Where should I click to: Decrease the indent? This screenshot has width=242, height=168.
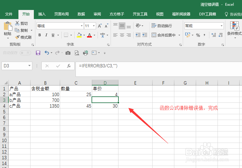coord(138,35)
